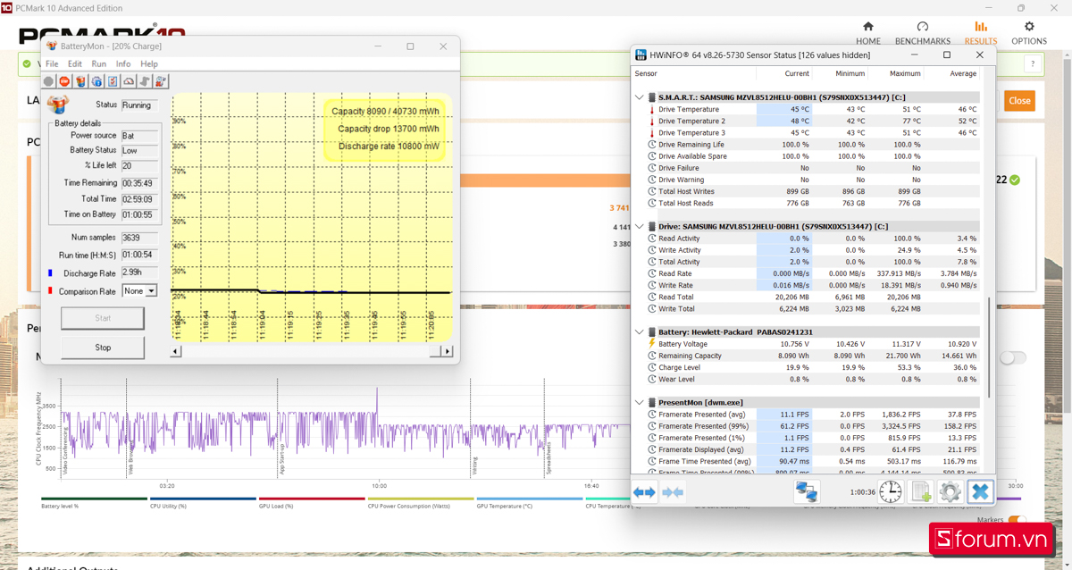Collapse the PresentMon [dwm.exe] sensor group
The height and width of the screenshot is (570, 1072).
(x=639, y=403)
